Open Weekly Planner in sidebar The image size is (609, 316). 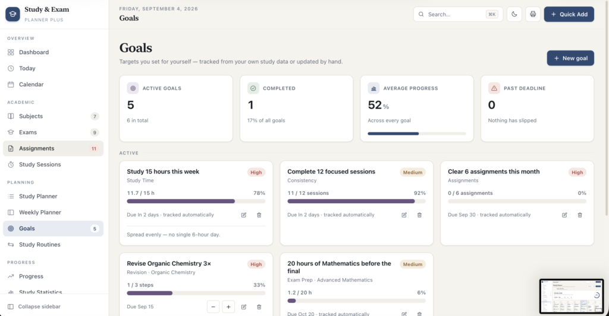tap(53, 213)
